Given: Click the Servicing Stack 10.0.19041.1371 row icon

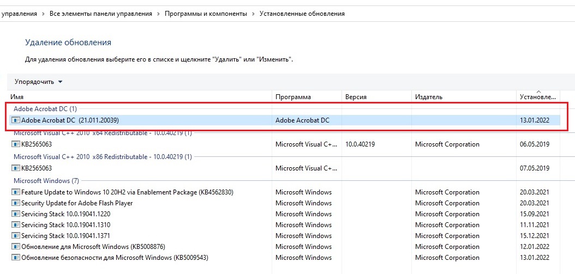Looking at the screenshot, I should click(x=15, y=236).
